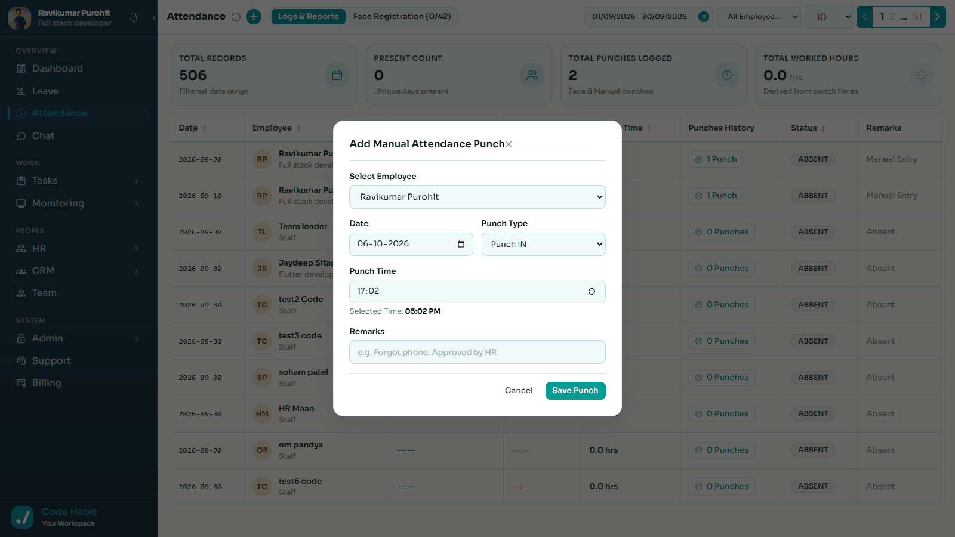This screenshot has width=955, height=537.
Task: Click the Total Punches Logged clock icon
Action: [726, 75]
